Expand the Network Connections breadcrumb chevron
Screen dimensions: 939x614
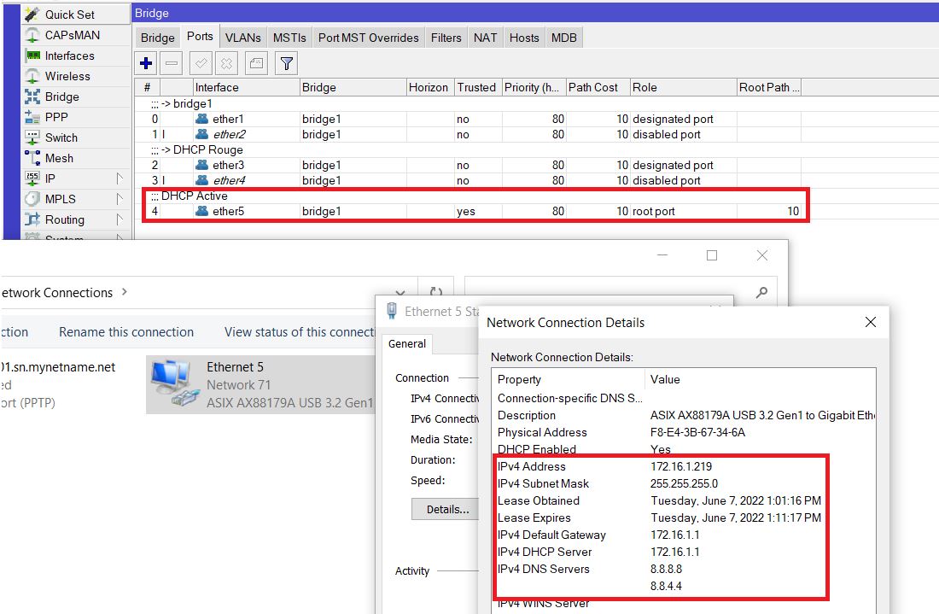coord(125,292)
